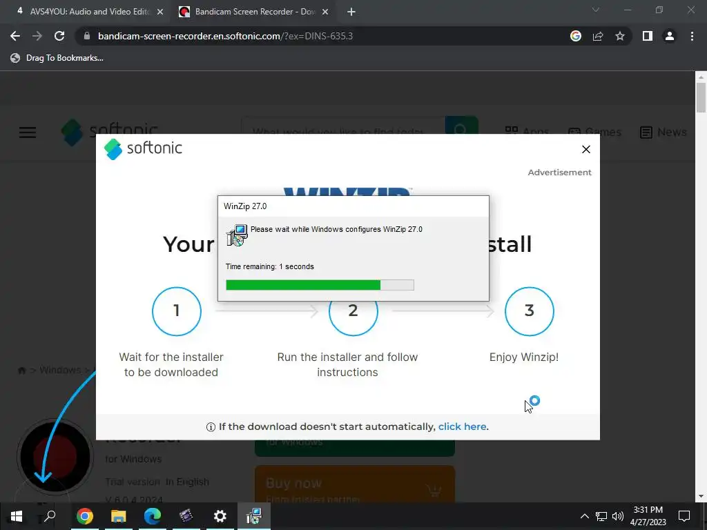Switch to the AVS4YOU tab
707x530 pixels.
coord(86,12)
